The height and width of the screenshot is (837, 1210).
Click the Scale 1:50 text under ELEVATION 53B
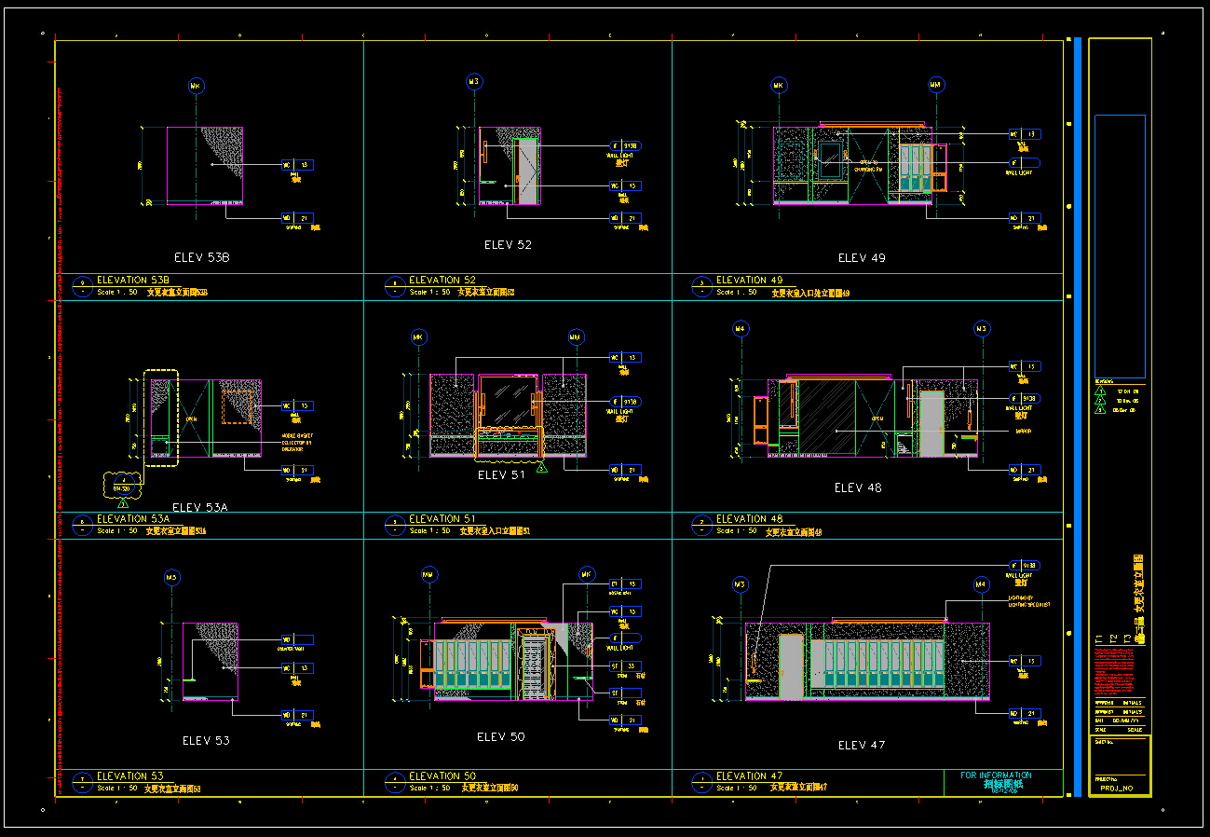click(x=117, y=293)
